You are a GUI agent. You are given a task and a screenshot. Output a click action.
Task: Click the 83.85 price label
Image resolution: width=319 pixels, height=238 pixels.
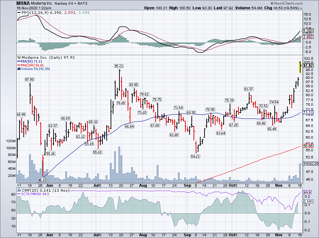[x=134, y=85]
